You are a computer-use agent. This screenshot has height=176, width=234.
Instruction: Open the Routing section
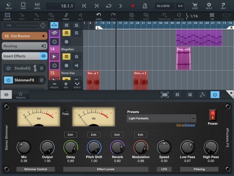[25, 46]
